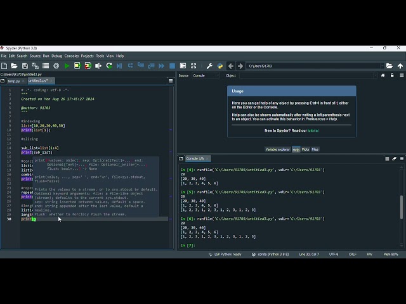Image resolution: width=406 pixels, height=304 pixels.
Task: Open the working directory path dropdown
Action: click(x=382, y=66)
